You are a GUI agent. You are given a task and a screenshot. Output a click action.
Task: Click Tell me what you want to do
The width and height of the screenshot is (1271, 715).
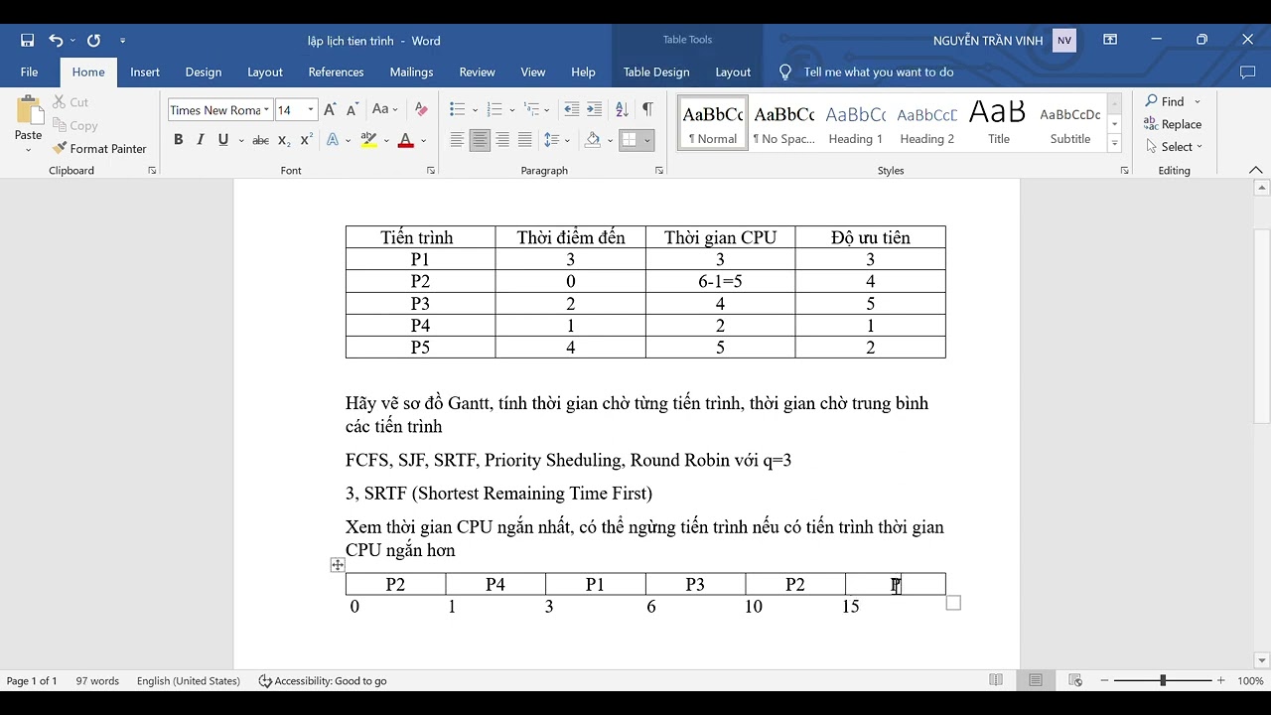[x=878, y=72]
